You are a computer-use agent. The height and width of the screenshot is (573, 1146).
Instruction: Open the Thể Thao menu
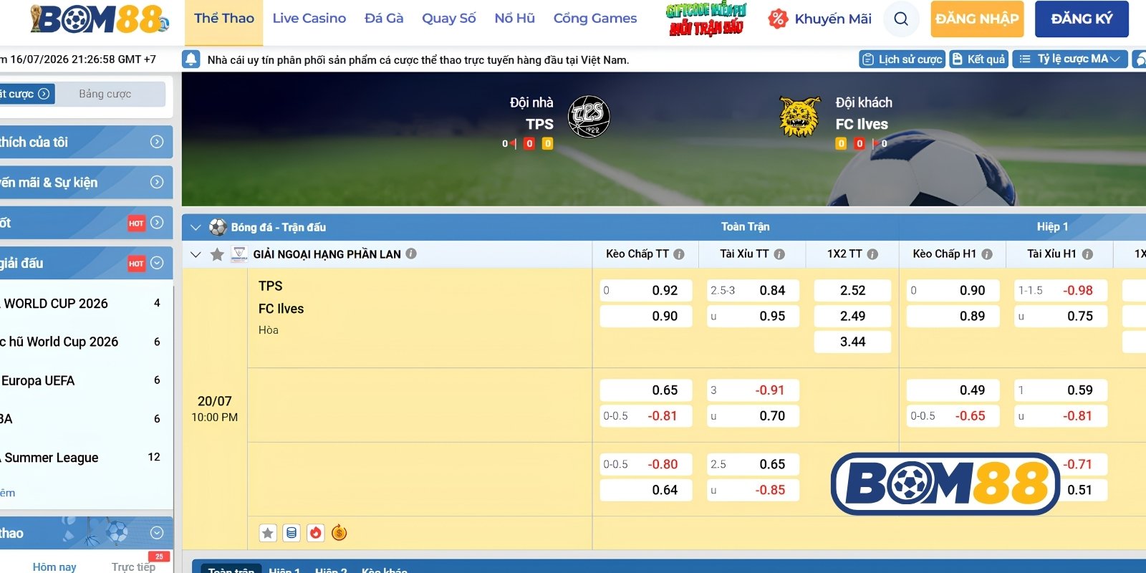coord(224,19)
